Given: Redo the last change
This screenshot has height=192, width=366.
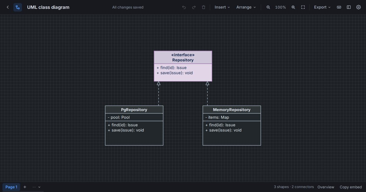Looking at the screenshot, I should [194, 7].
